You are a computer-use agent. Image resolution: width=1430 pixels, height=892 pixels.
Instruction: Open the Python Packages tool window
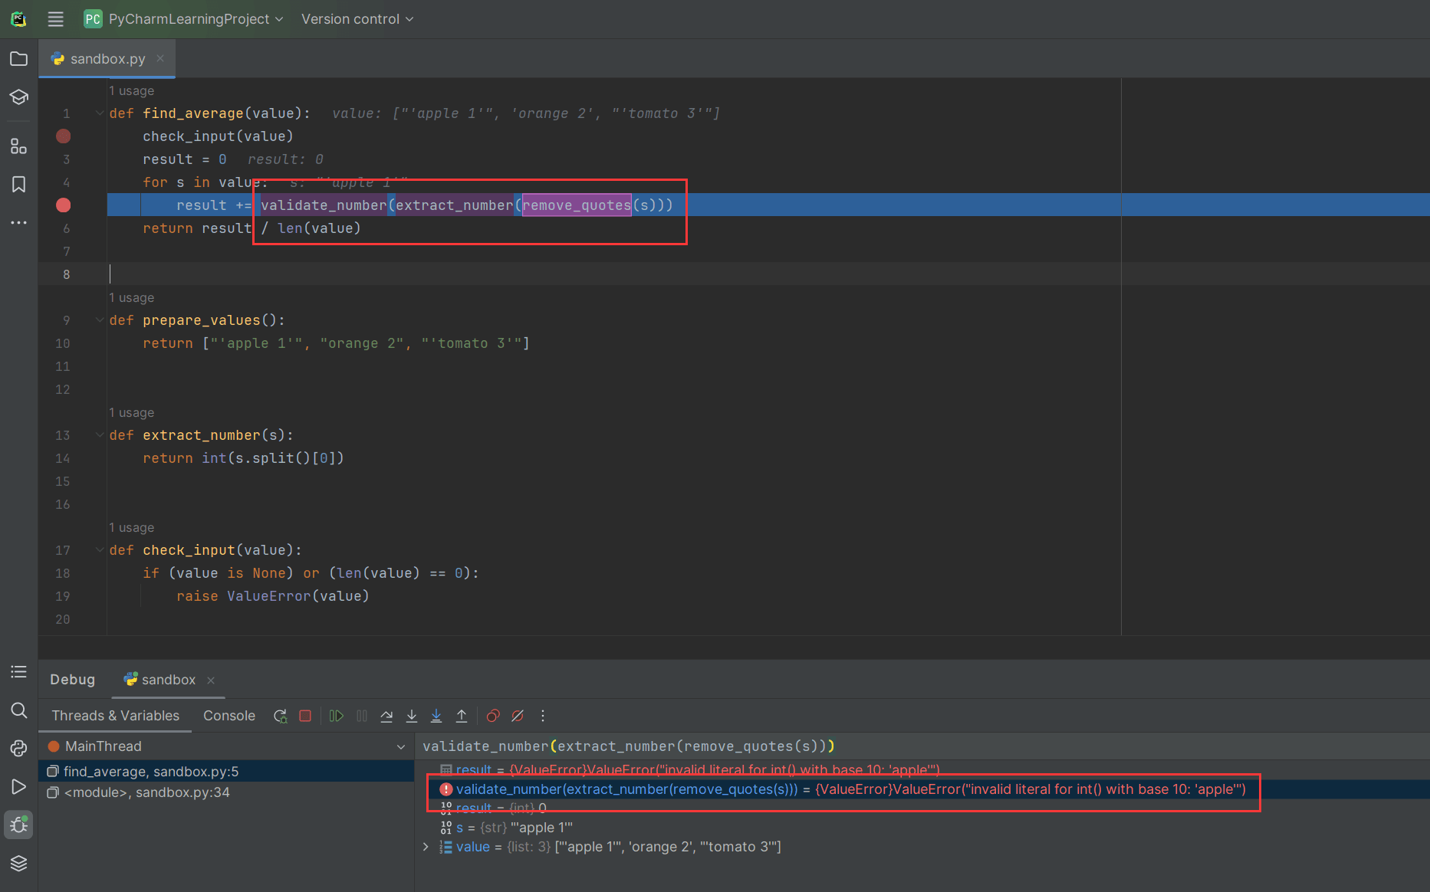coord(19,863)
